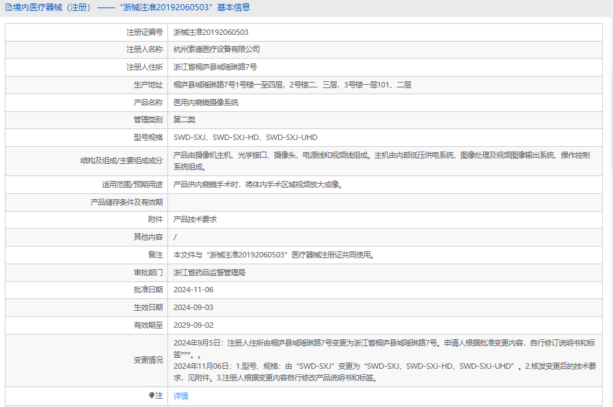The width and height of the screenshot is (613, 407).
Task: Click the approval date 2024-11-06
Action: click(193, 290)
